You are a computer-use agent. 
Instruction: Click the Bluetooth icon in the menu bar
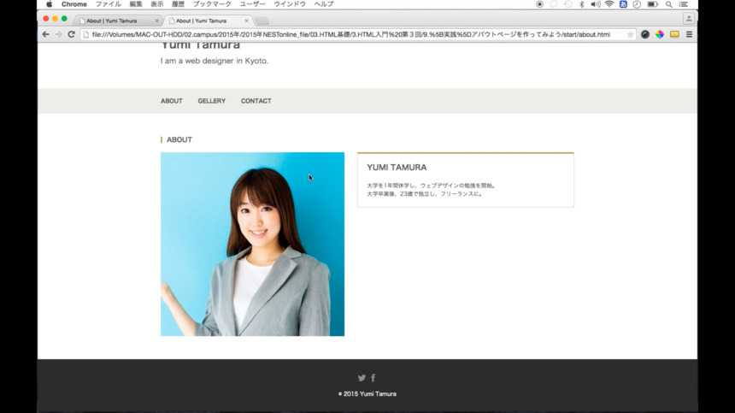(x=582, y=4)
